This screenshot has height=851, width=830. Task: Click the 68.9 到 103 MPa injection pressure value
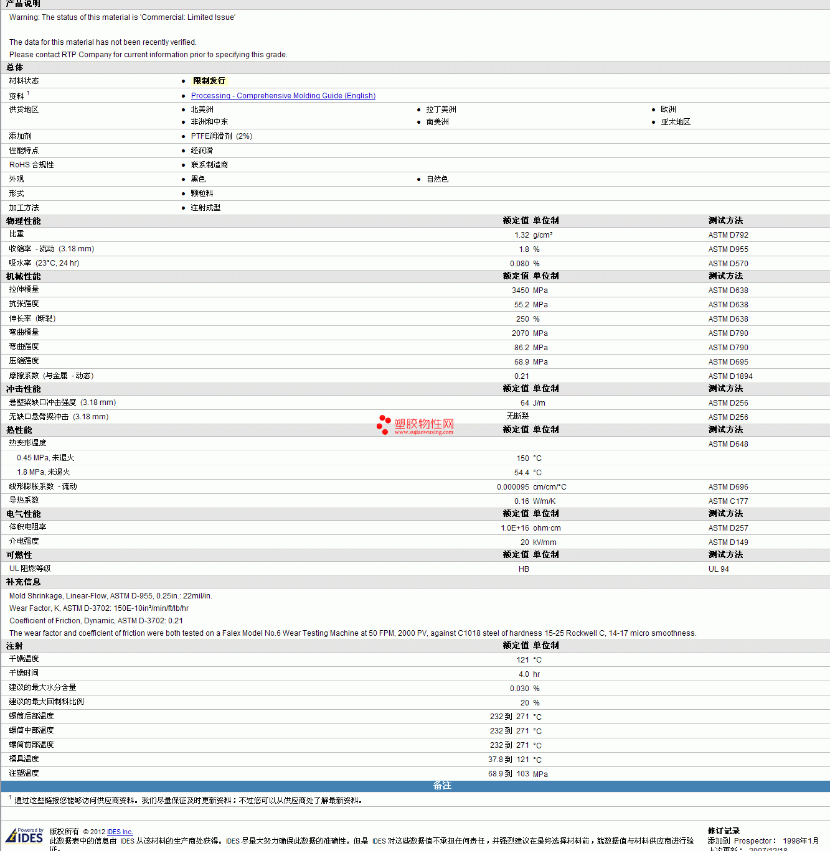point(518,774)
